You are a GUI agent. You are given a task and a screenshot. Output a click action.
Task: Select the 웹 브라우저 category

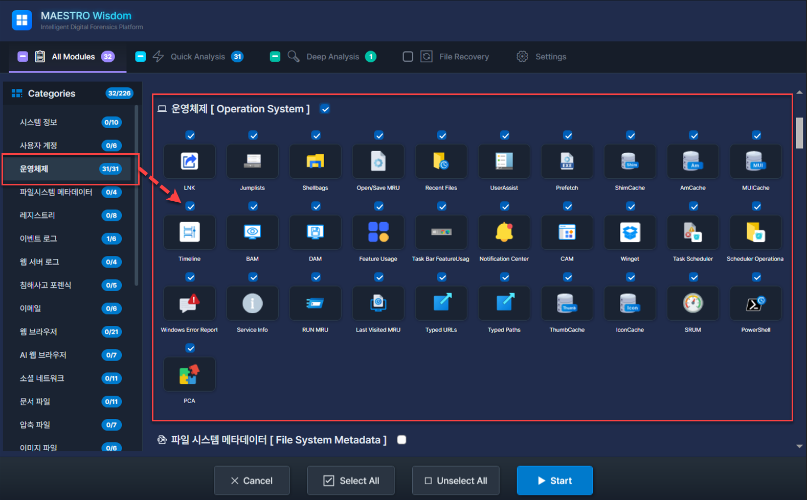point(38,331)
